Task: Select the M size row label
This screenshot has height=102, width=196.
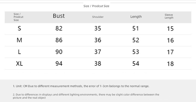Action: [19, 40]
